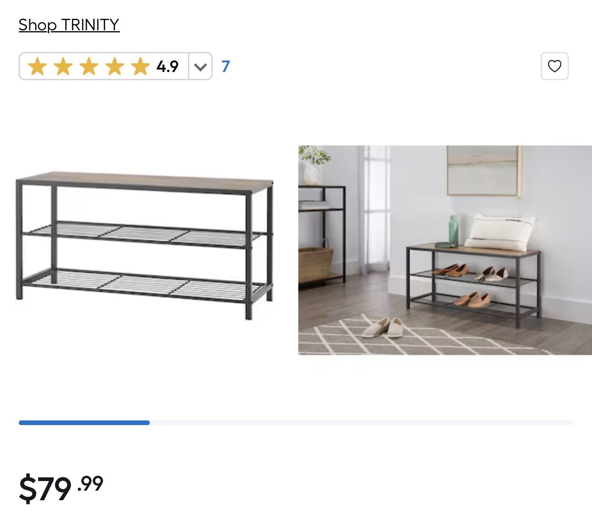592x520 pixels.
Task: Click the fifth gold rating star
Action: (x=140, y=67)
